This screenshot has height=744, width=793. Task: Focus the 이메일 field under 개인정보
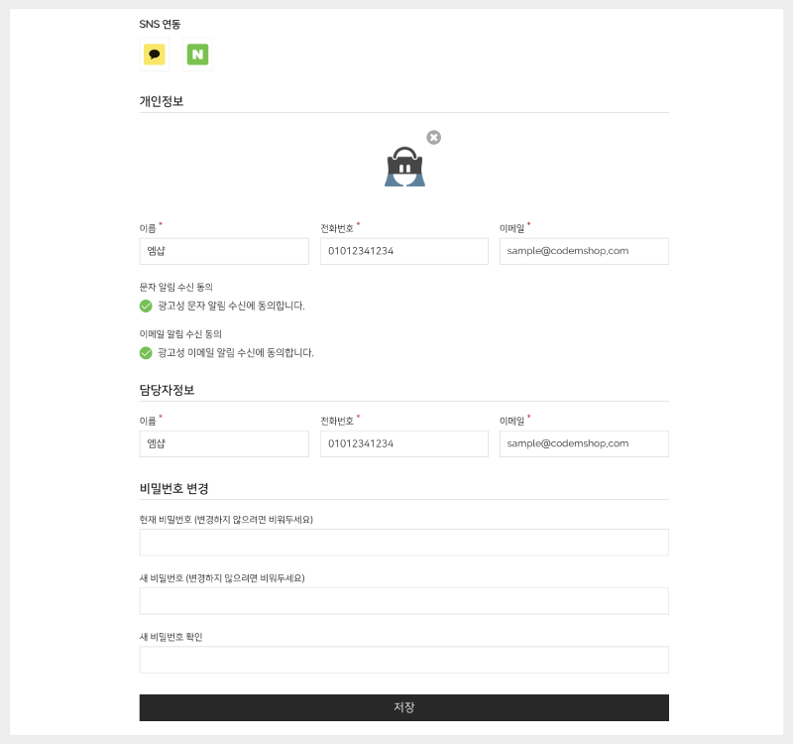(584, 251)
